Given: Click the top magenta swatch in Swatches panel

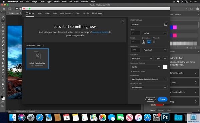Looking at the screenshot, I should [175, 27].
